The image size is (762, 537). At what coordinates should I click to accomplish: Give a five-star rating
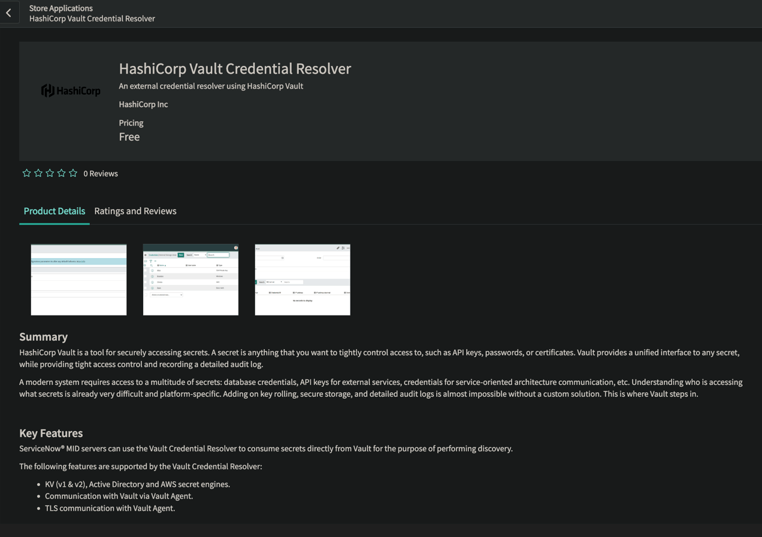pos(72,172)
